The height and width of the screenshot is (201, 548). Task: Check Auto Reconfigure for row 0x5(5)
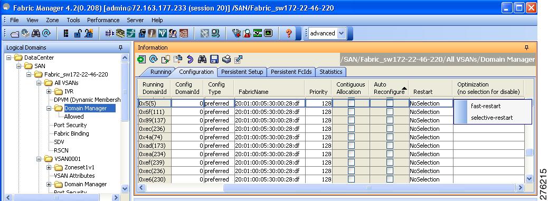390,103
